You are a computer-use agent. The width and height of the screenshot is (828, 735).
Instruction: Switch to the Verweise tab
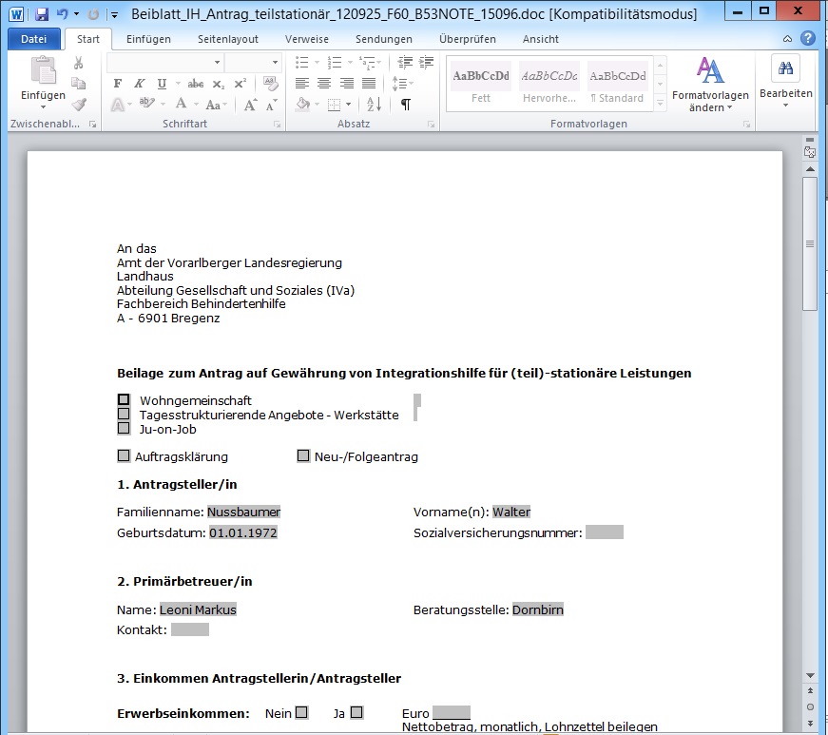point(307,39)
